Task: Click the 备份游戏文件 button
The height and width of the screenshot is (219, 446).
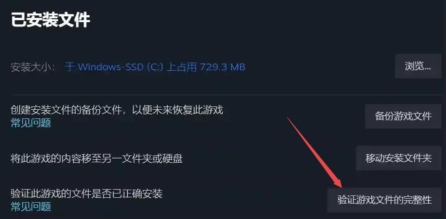Action: 403,116
